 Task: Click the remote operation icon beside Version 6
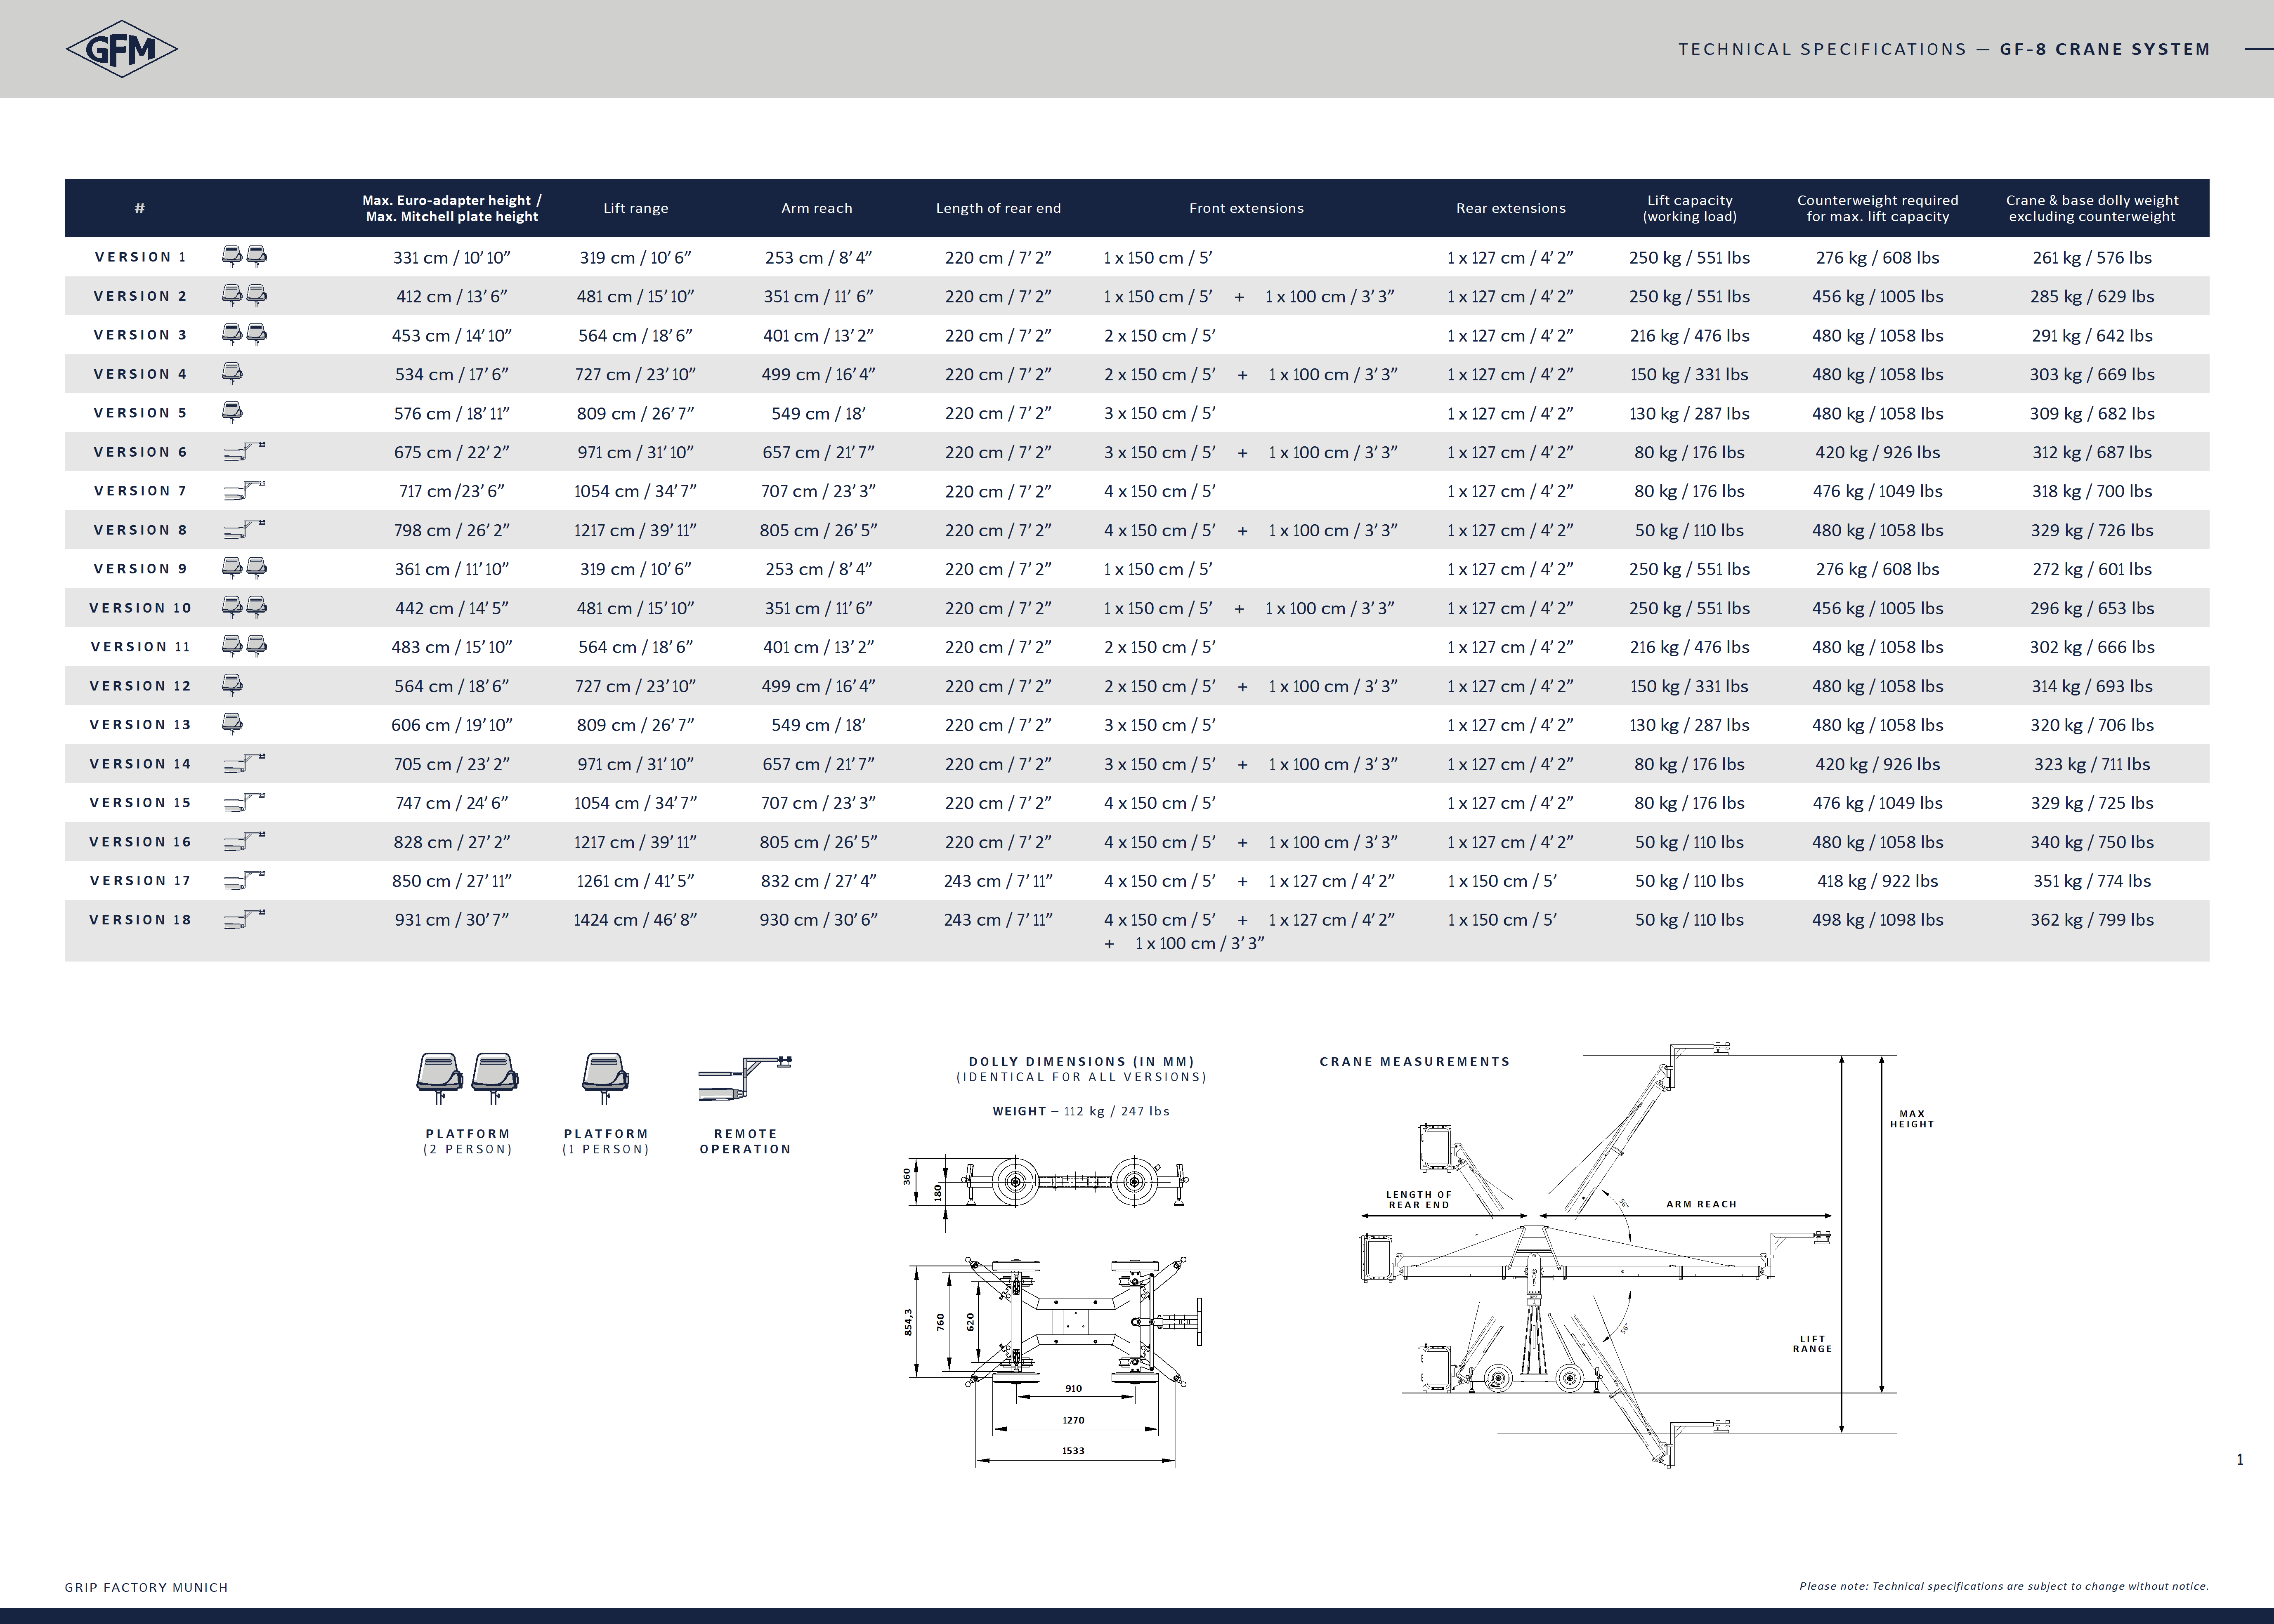point(244,452)
